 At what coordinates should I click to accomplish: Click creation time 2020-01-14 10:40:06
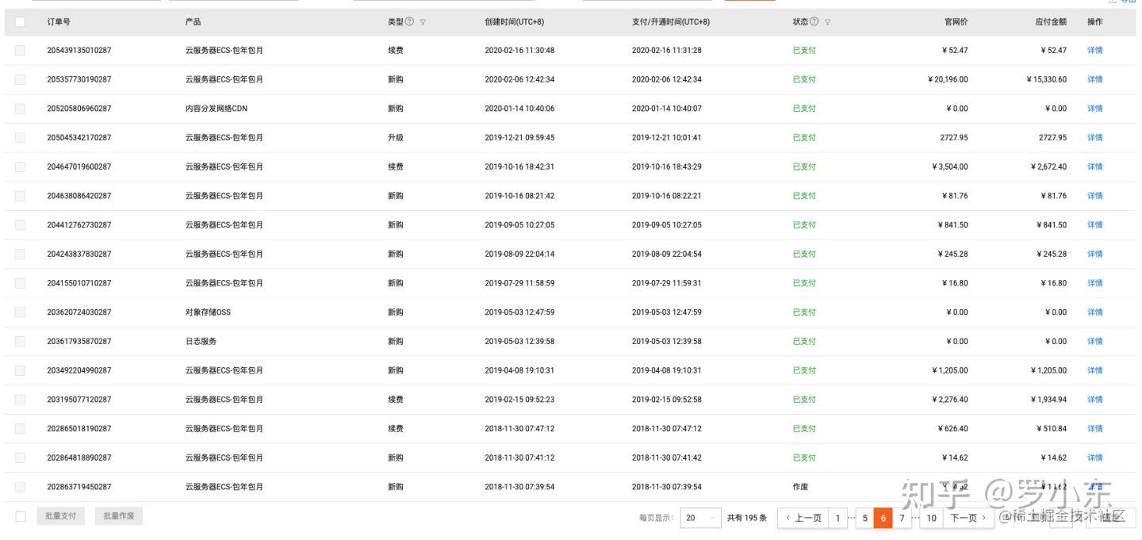coord(519,109)
